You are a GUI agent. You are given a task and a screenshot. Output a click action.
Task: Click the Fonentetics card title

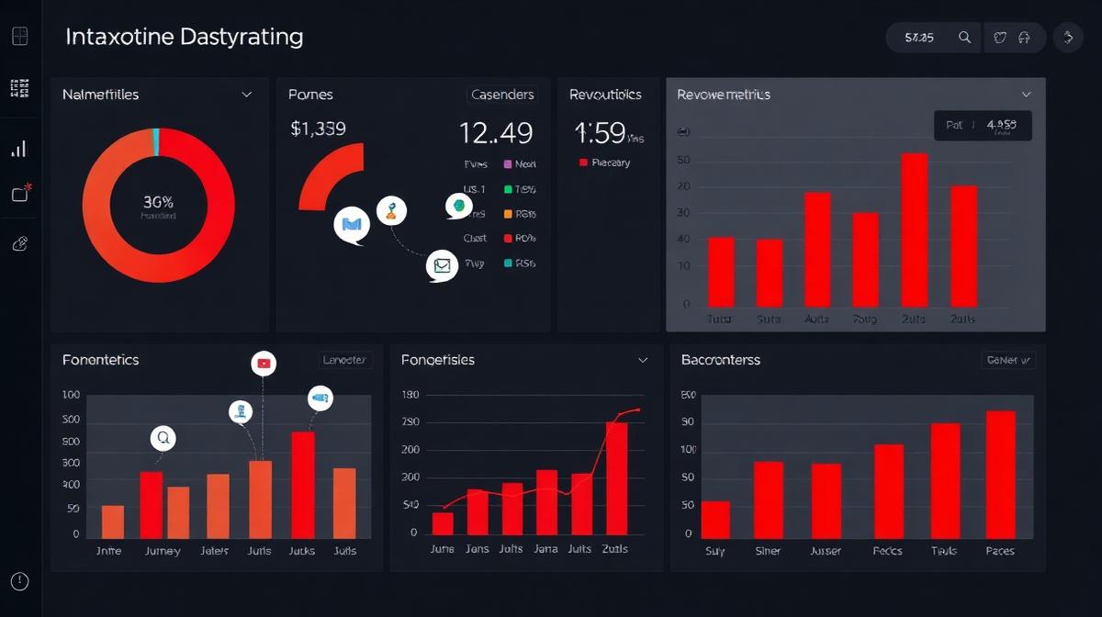(101, 360)
